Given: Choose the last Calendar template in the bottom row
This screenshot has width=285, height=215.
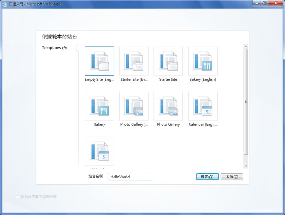Looking at the screenshot, I should (99, 151).
